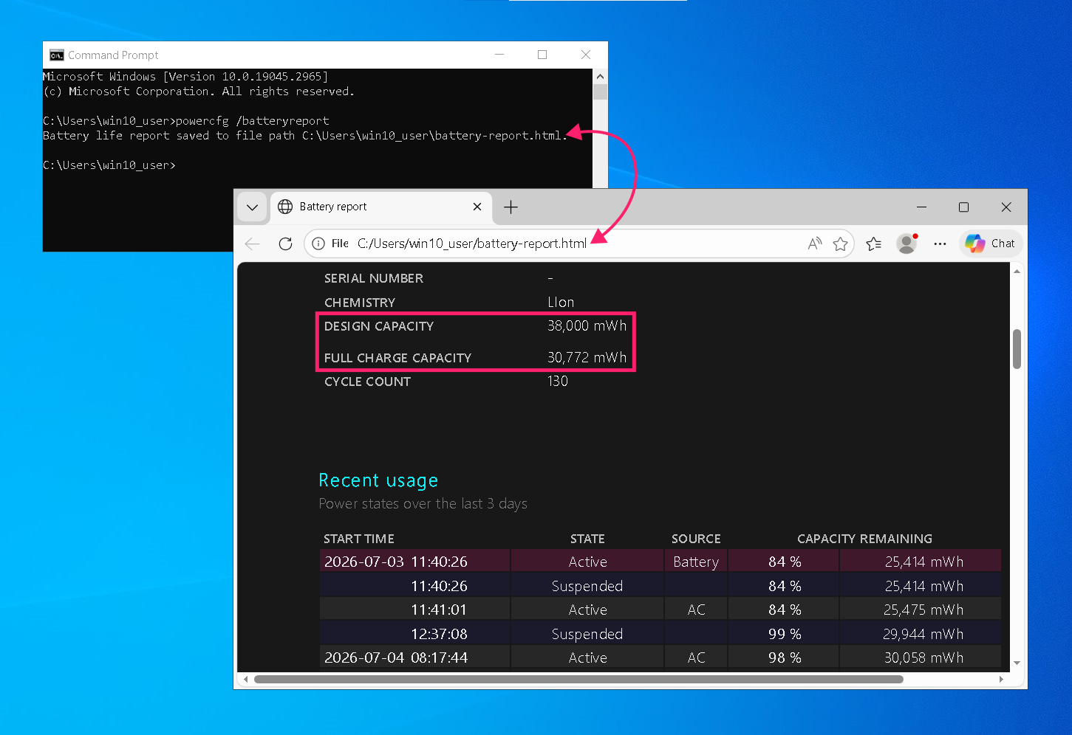Select the 30,772 mWh full charge value
This screenshot has height=735, width=1072.
[x=587, y=357]
